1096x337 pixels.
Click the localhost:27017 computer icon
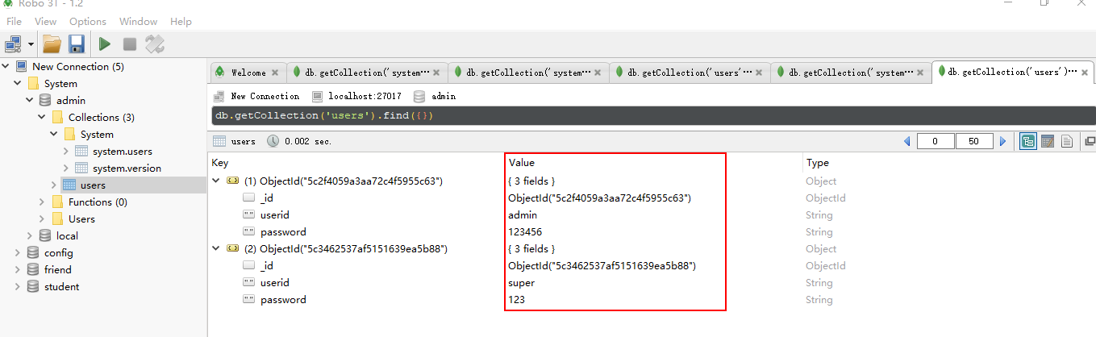point(318,96)
